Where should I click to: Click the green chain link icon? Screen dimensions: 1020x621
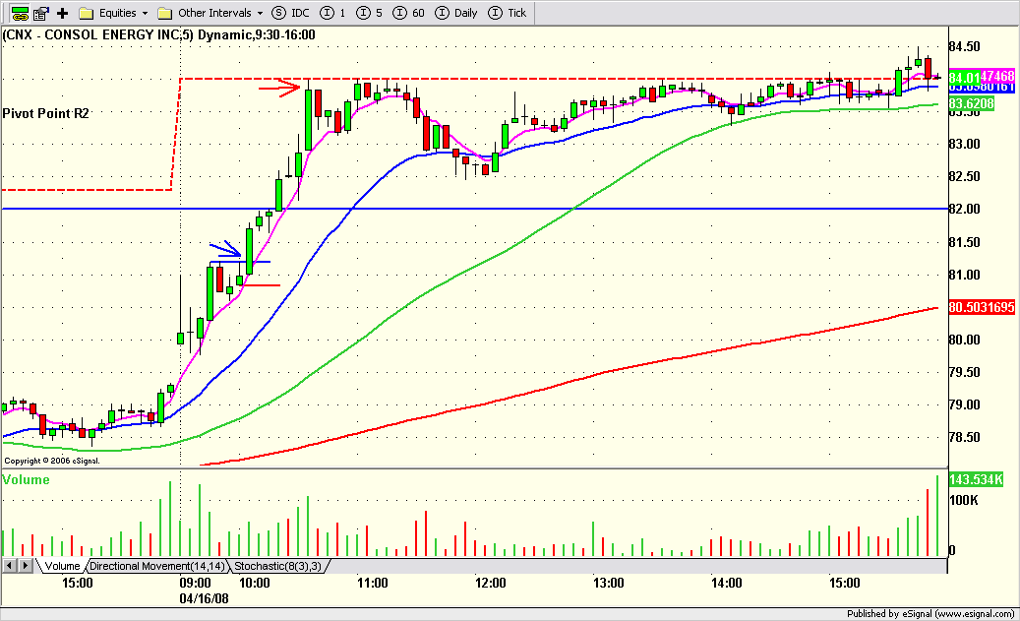21,13
